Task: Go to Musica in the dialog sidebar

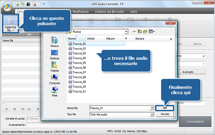Action: pos(55,42)
